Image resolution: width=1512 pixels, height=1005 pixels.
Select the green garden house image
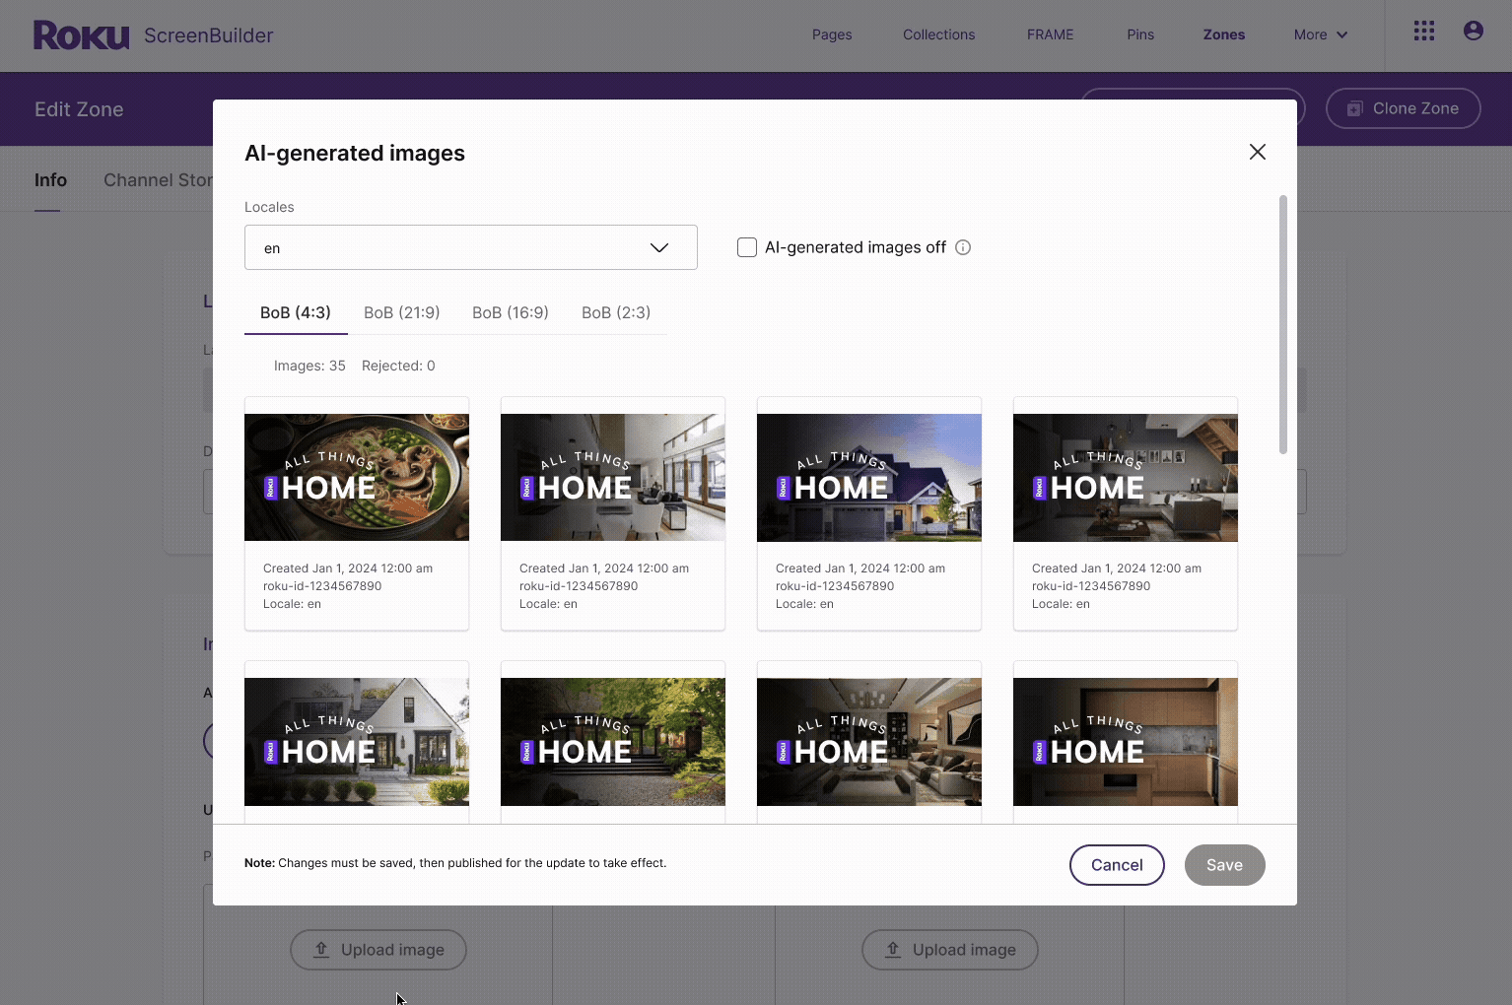[x=613, y=741]
